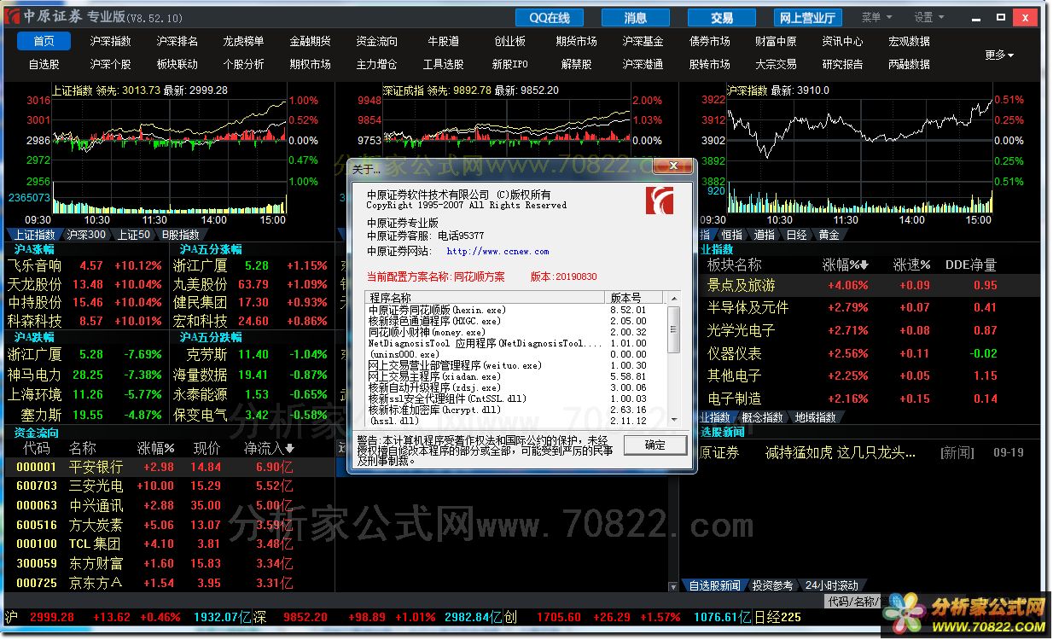Open 板块联动
Screen dimensions: 1053x640
(177, 64)
